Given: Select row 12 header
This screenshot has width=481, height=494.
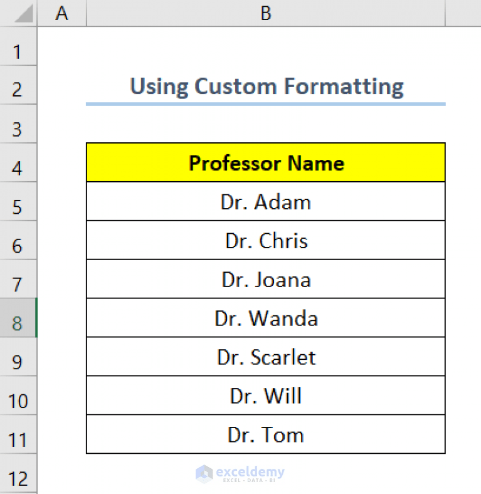Looking at the screenshot, I should click(x=18, y=473).
